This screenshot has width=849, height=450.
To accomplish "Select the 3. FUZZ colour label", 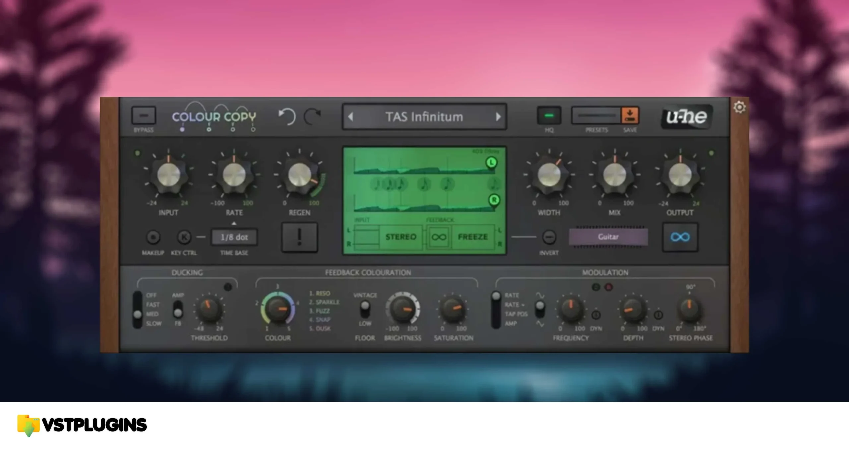I will [319, 311].
